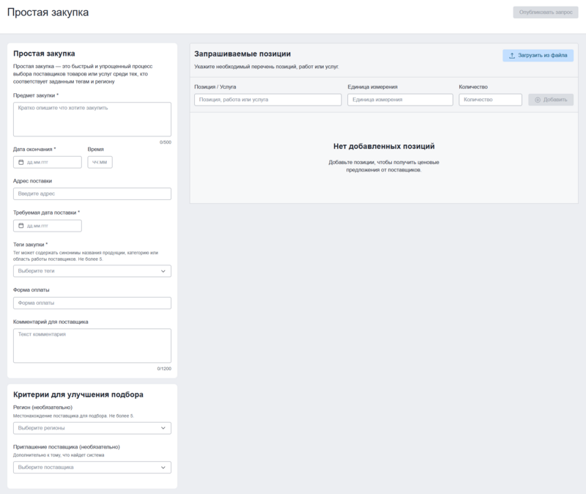Open Приглашение поставщика dropdown
586x494 pixels.
click(x=92, y=468)
